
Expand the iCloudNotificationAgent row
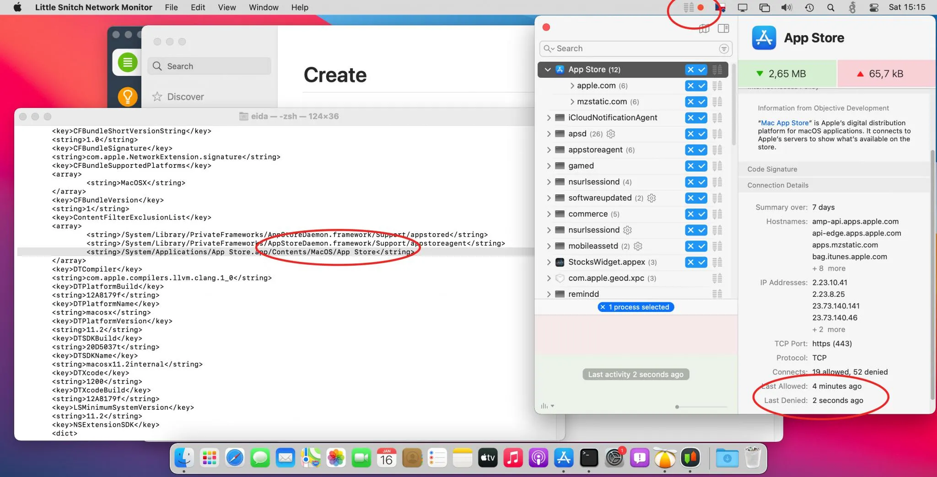(x=549, y=118)
